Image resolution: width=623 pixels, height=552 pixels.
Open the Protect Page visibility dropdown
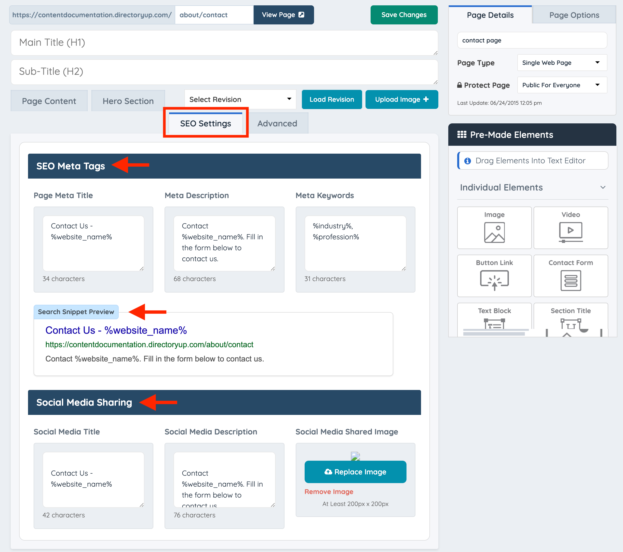pyautogui.click(x=562, y=85)
